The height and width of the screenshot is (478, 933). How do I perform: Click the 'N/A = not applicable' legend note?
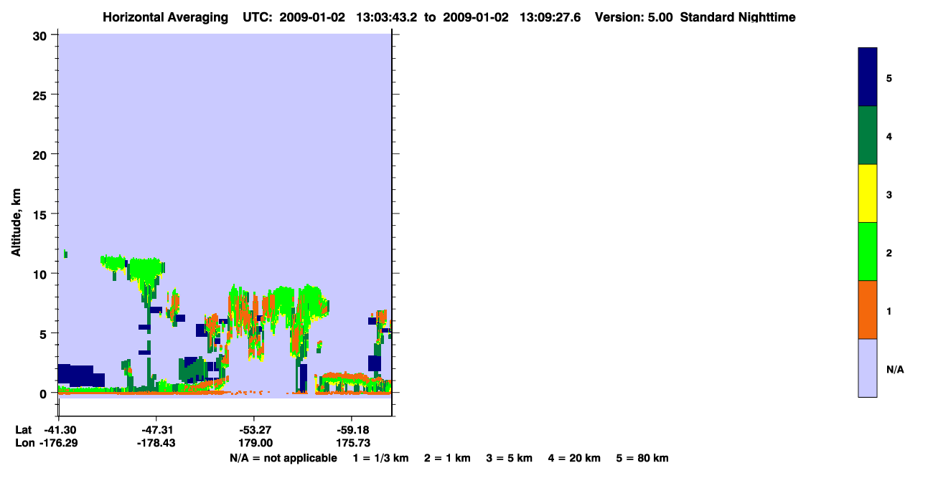283,458
